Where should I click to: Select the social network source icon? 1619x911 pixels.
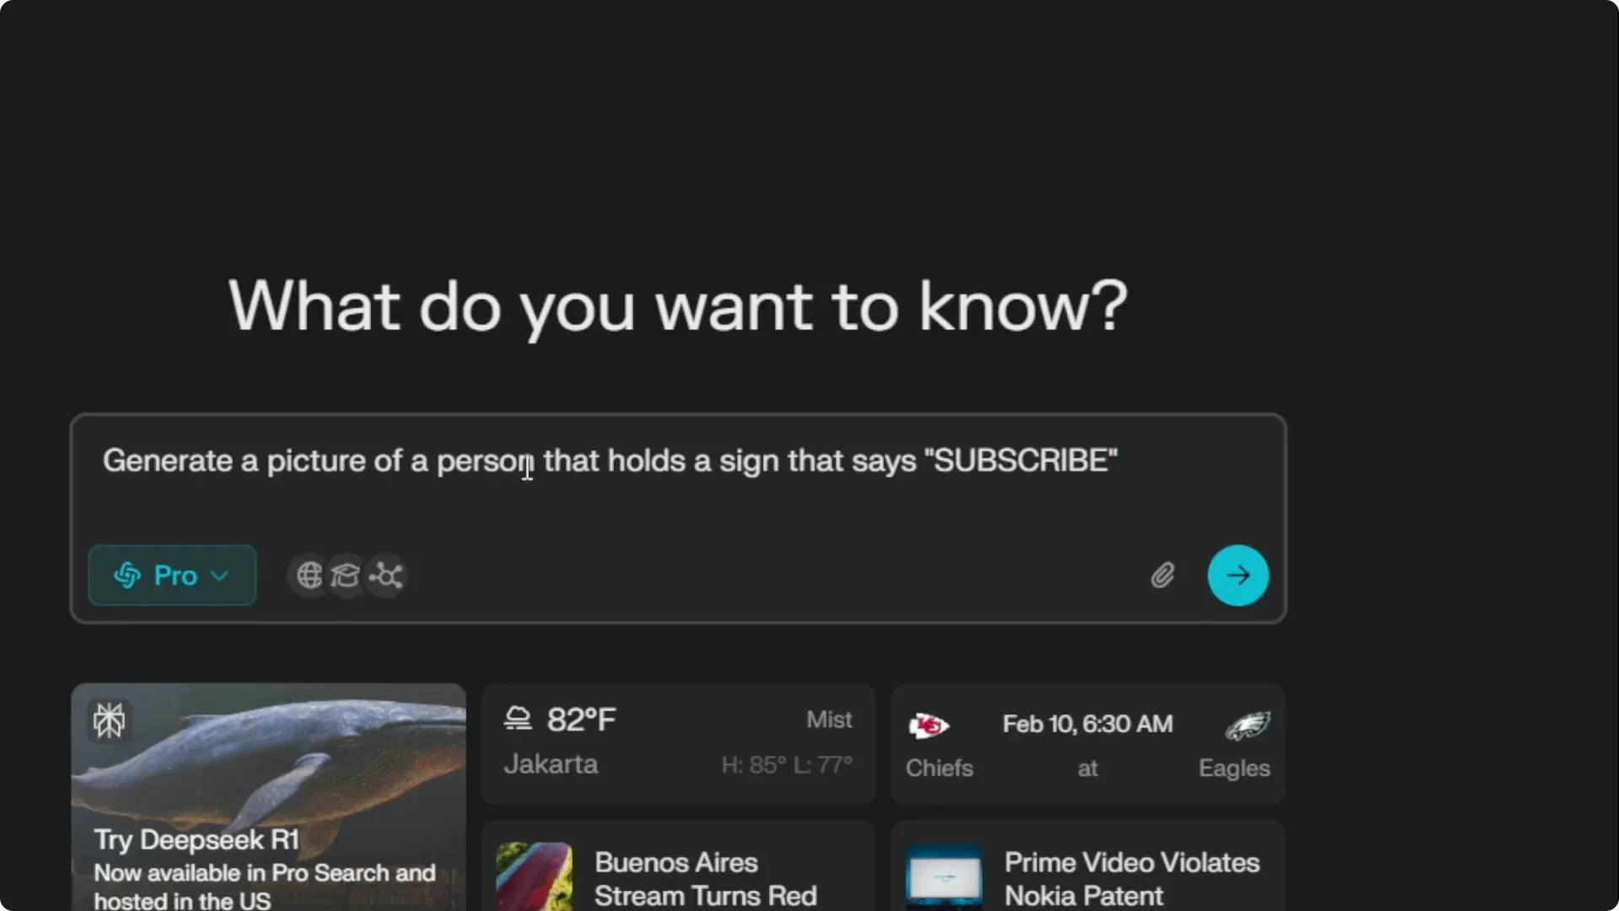point(387,575)
